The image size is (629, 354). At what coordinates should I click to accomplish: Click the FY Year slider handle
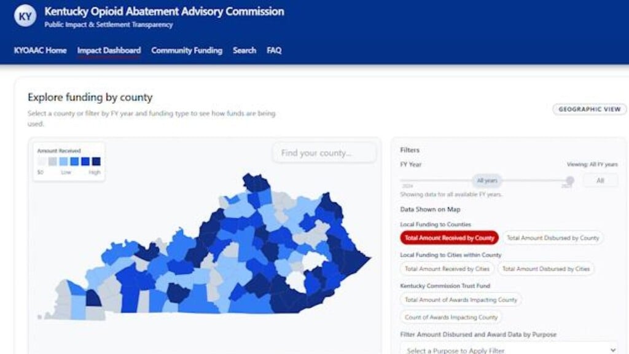[570, 180]
